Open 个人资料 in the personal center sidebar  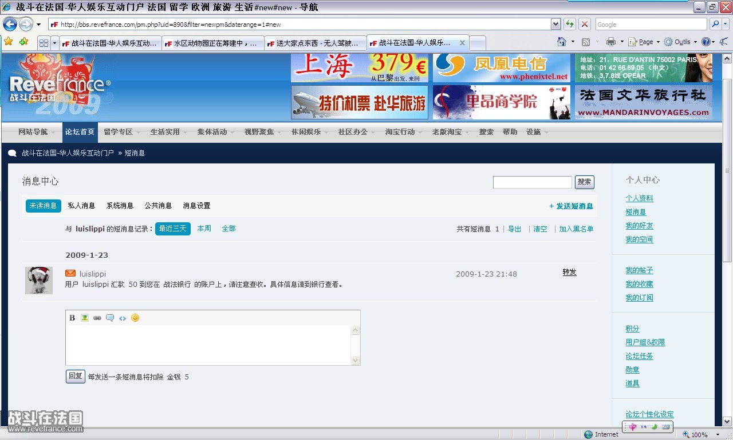pyautogui.click(x=639, y=198)
